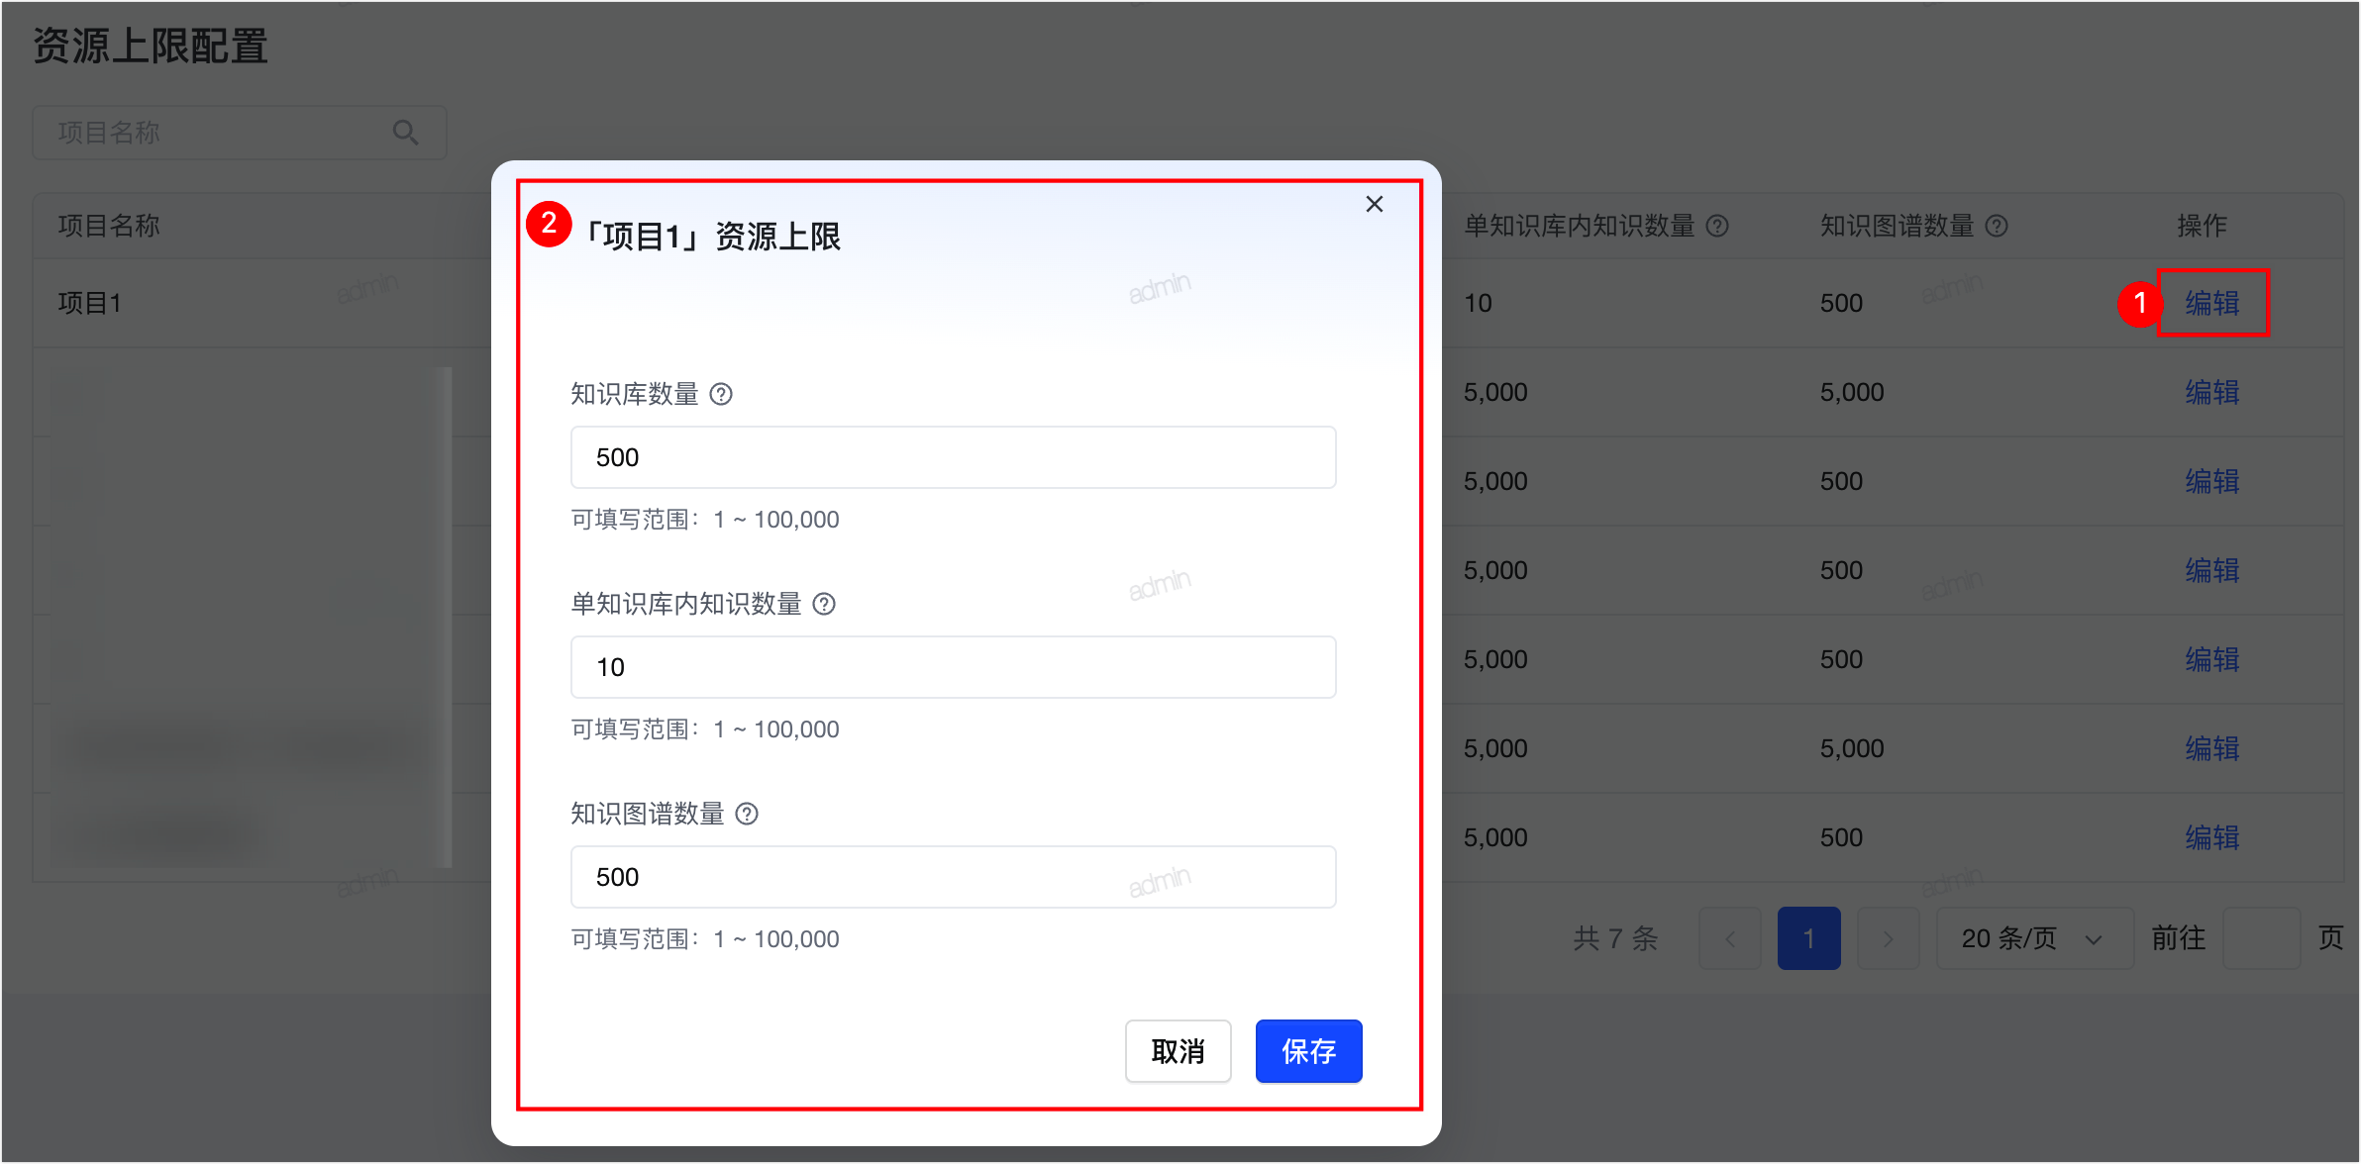Open the 20 条/页 page size dropdown
Image resolution: width=2361 pixels, height=1164 pixels.
[x=2034, y=938]
